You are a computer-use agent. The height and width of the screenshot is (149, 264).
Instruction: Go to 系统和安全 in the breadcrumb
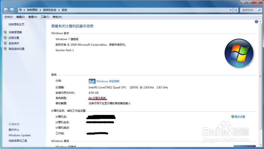[x=50, y=10]
